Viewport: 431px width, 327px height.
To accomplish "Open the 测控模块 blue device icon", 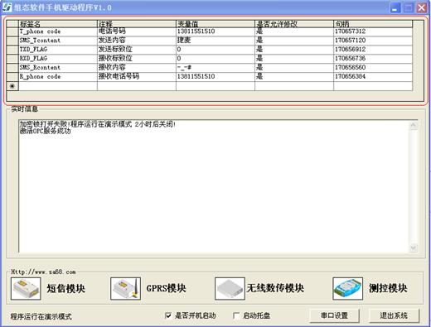I will [348, 289].
